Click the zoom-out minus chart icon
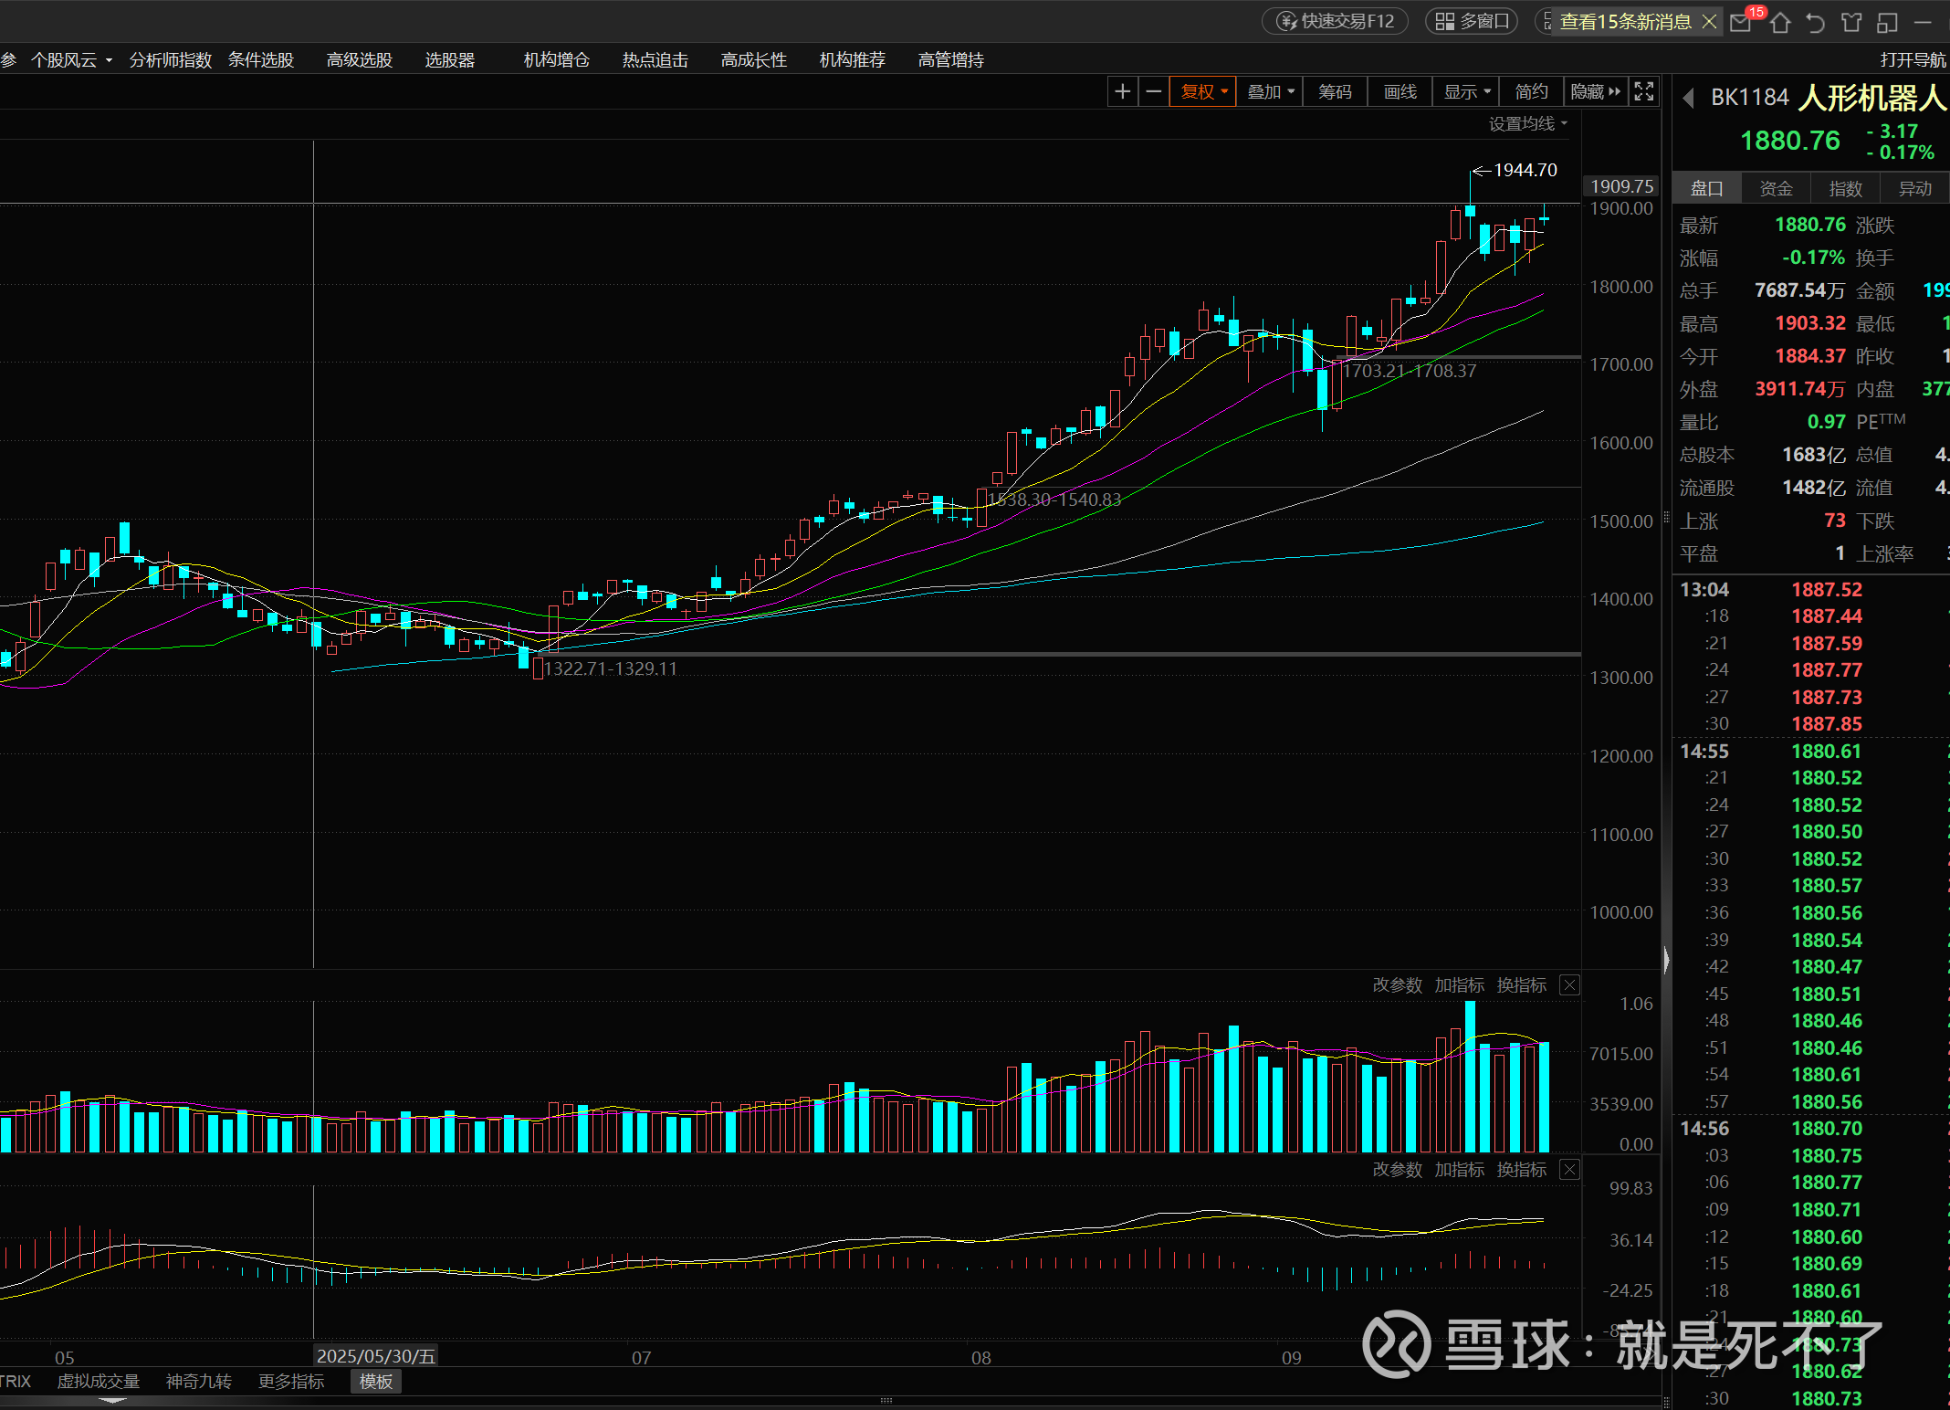The width and height of the screenshot is (1950, 1410). (x=1154, y=91)
